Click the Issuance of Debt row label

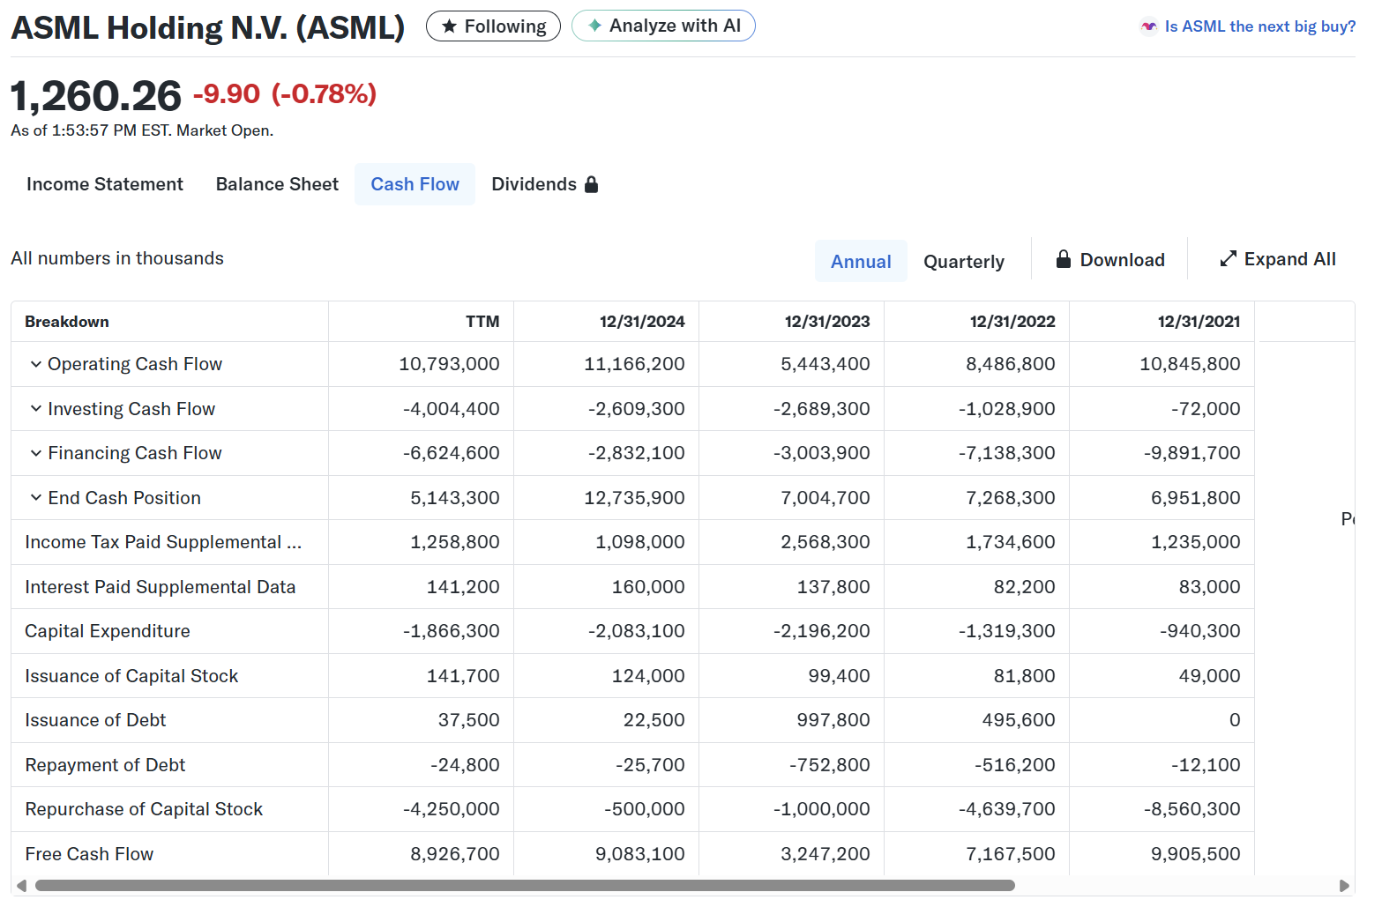[x=95, y=720]
